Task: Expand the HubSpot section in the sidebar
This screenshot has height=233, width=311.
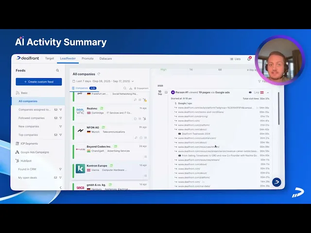Action: pyautogui.click(x=24, y=161)
